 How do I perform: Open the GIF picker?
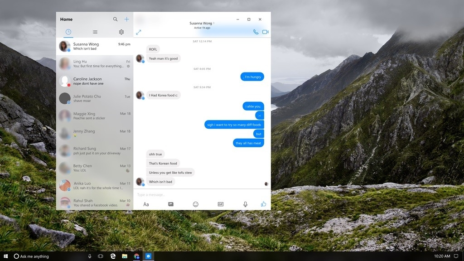click(x=221, y=204)
